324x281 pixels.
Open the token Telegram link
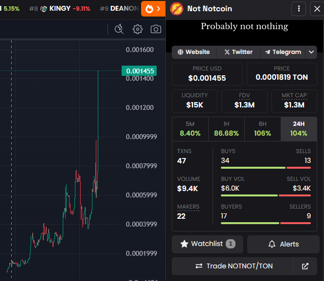click(283, 52)
